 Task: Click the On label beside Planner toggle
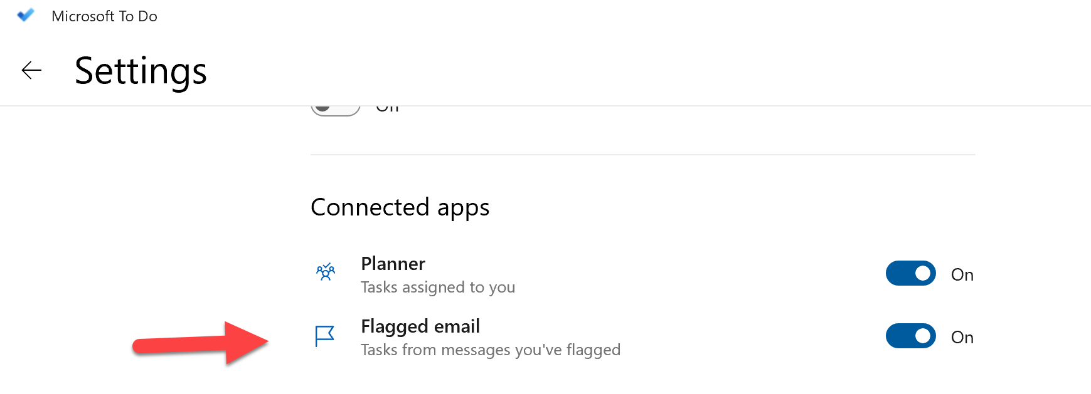[x=962, y=275]
